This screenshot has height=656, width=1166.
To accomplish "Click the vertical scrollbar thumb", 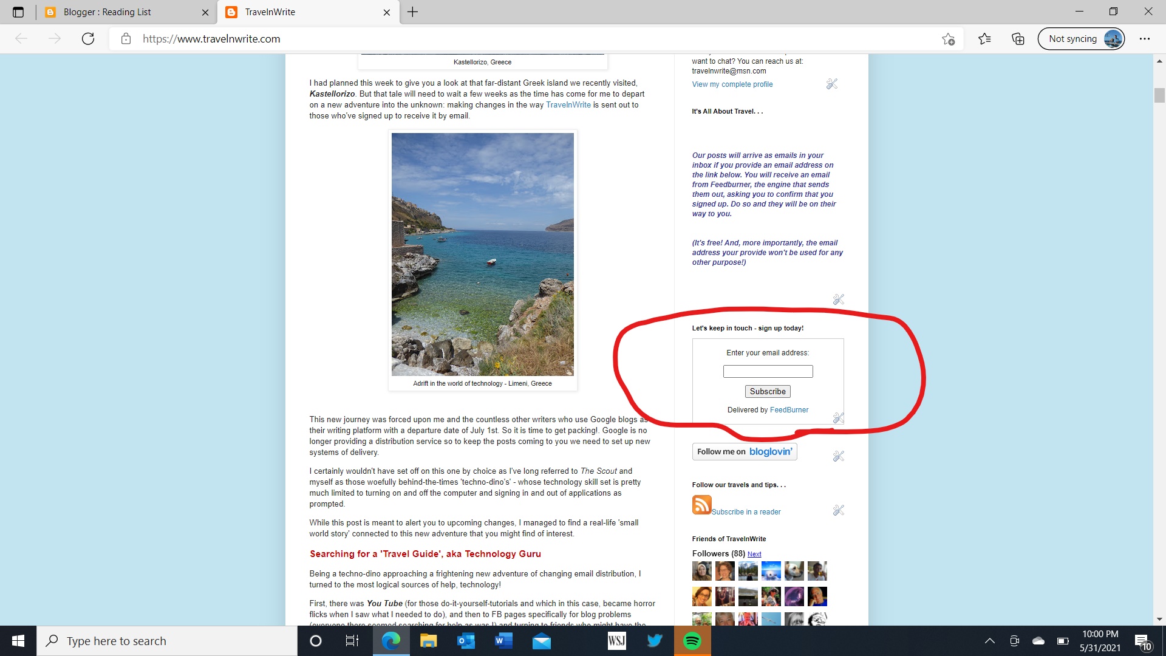I will coord(1159,95).
